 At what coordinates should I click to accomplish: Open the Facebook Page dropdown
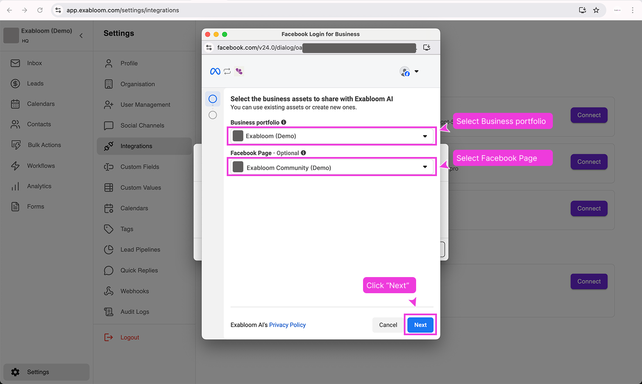(332, 168)
